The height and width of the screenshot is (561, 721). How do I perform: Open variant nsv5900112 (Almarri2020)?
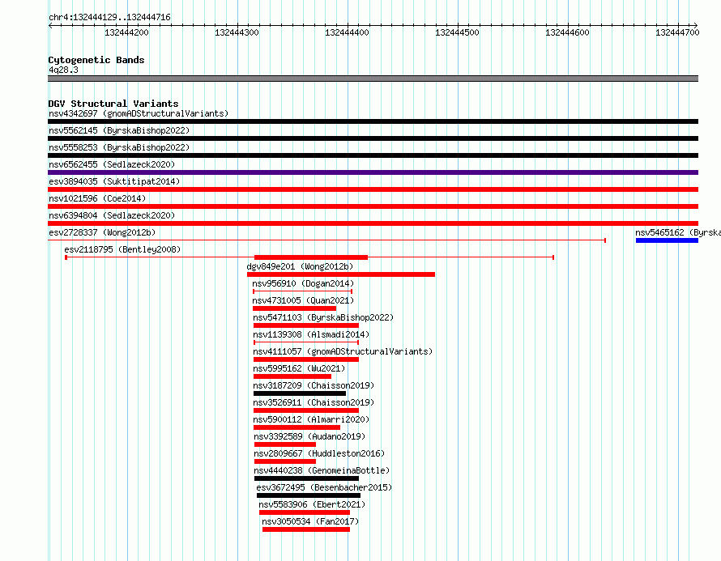[x=311, y=419]
